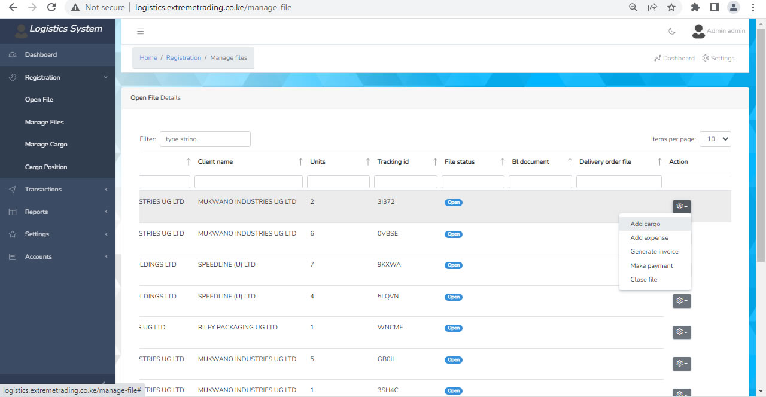The image size is (766, 397).
Task: Select Add cargo from the action menu
Action: click(645, 224)
